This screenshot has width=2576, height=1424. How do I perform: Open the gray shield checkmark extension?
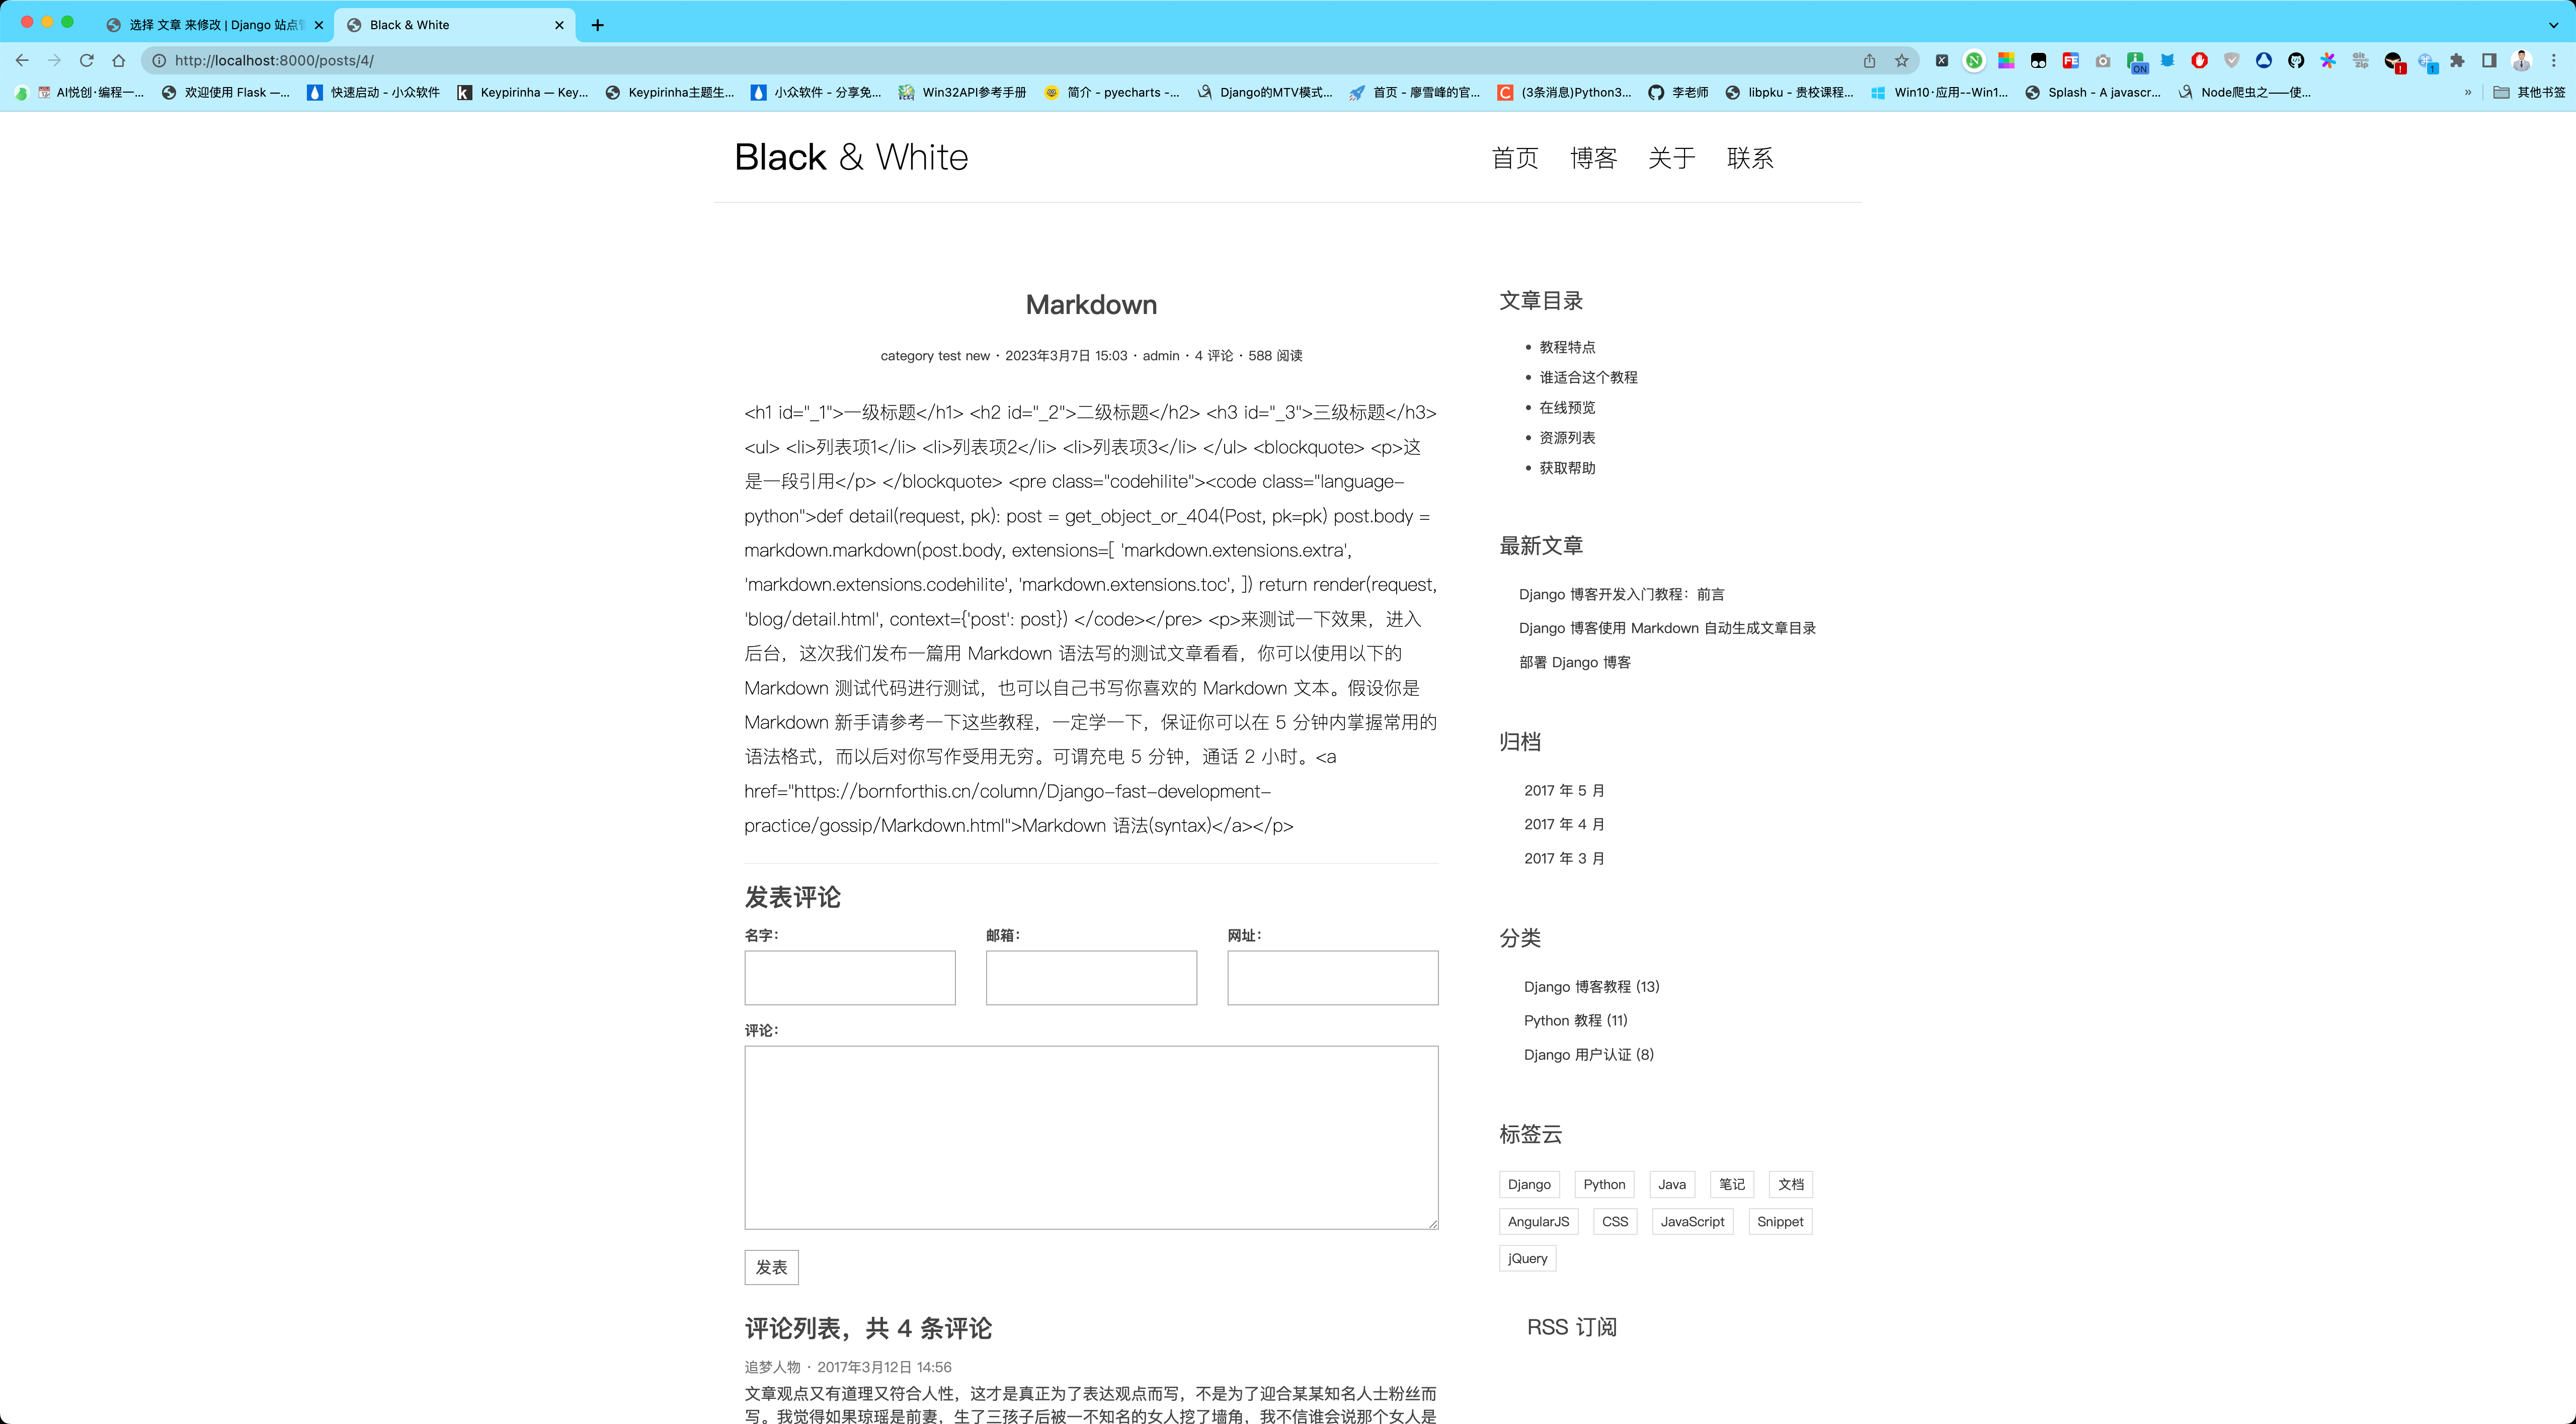(2232, 60)
